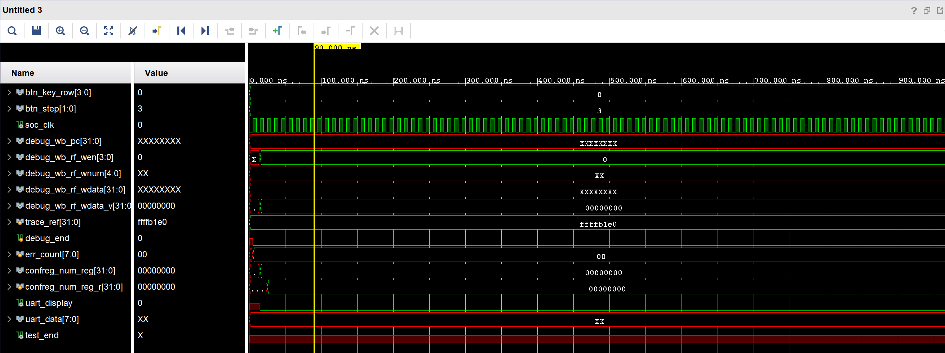This screenshot has width=945, height=353.
Task: Expand btn_key_row[3:0] bus
Action: [9, 92]
